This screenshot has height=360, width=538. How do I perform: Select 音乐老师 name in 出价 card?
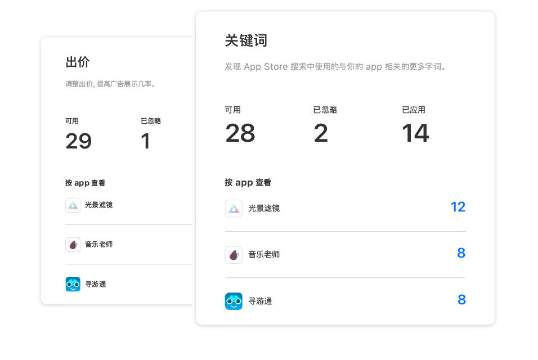coord(99,244)
